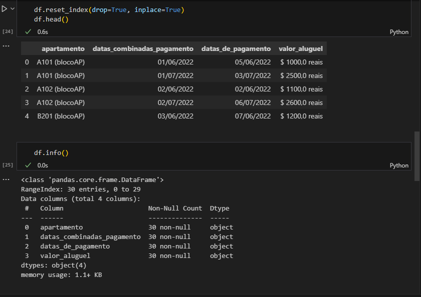Select the B201 (blocoAP) cell
This screenshot has width=421, height=297.
[x=61, y=116]
